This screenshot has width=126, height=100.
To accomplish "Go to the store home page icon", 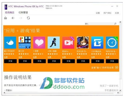I will (5, 18).
